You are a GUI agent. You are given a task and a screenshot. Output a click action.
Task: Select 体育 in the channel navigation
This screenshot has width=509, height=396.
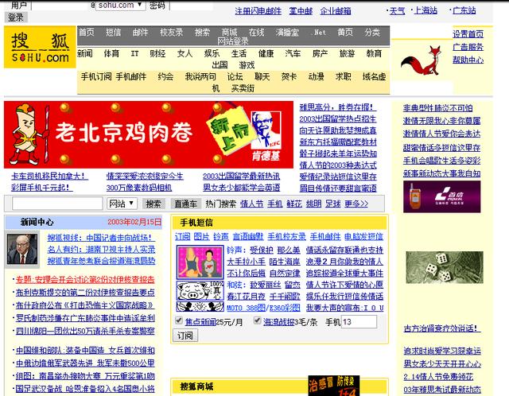click(x=111, y=53)
